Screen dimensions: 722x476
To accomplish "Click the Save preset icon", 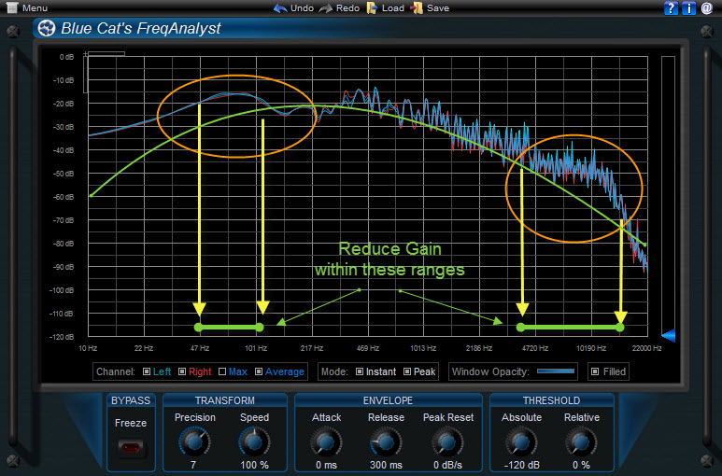I will click(x=417, y=7).
